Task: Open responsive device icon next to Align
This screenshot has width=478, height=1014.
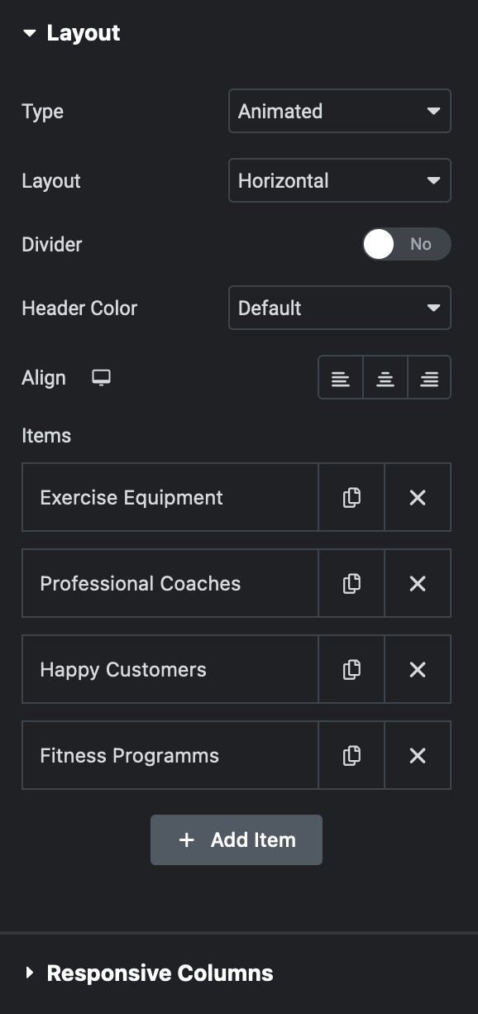Action: pos(102,378)
